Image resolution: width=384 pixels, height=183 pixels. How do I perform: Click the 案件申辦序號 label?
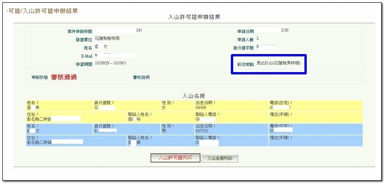pos(80,31)
